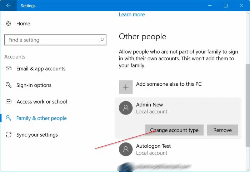
Task: Close the Settings window
Action: click(241, 6)
